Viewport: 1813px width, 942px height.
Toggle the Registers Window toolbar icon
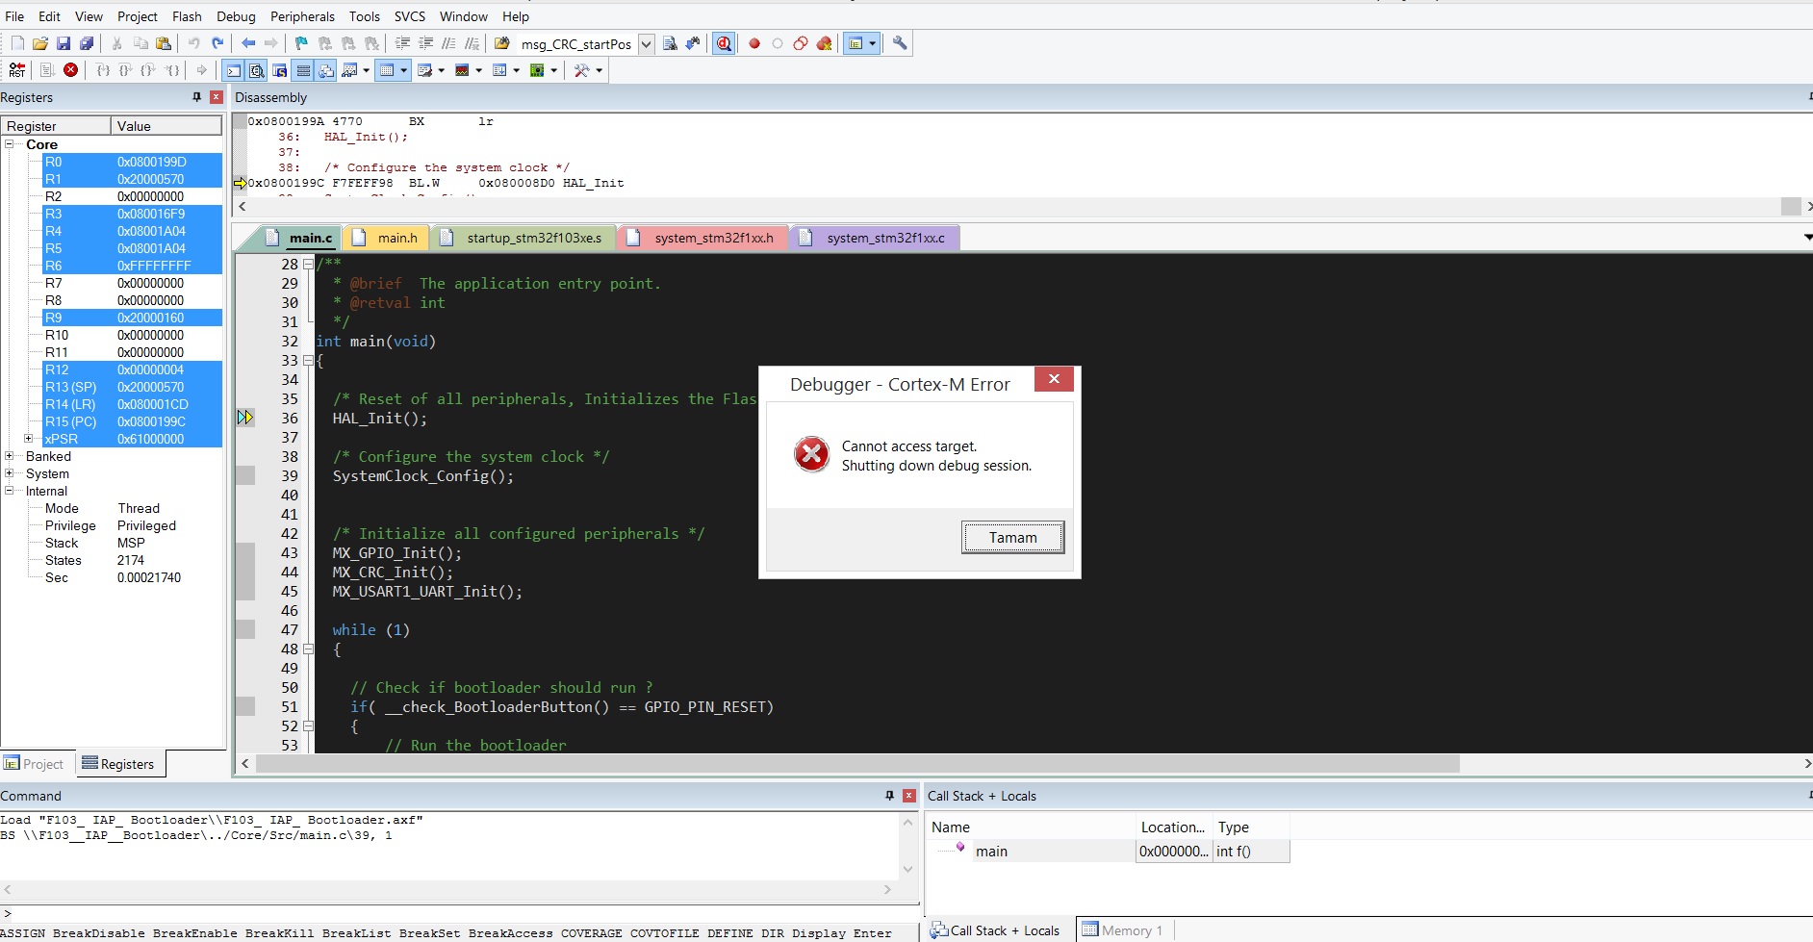coord(303,70)
